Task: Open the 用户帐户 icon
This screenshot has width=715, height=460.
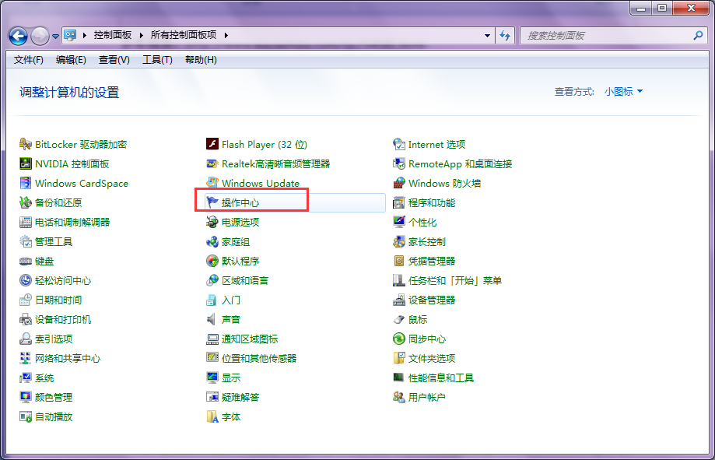Action: [x=399, y=397]
